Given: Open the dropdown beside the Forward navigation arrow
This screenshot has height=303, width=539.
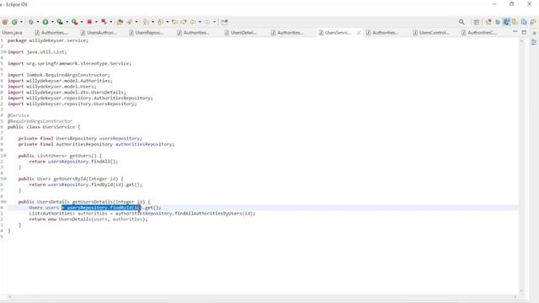Looking at the screenshot, I should (x=215, y=22).
